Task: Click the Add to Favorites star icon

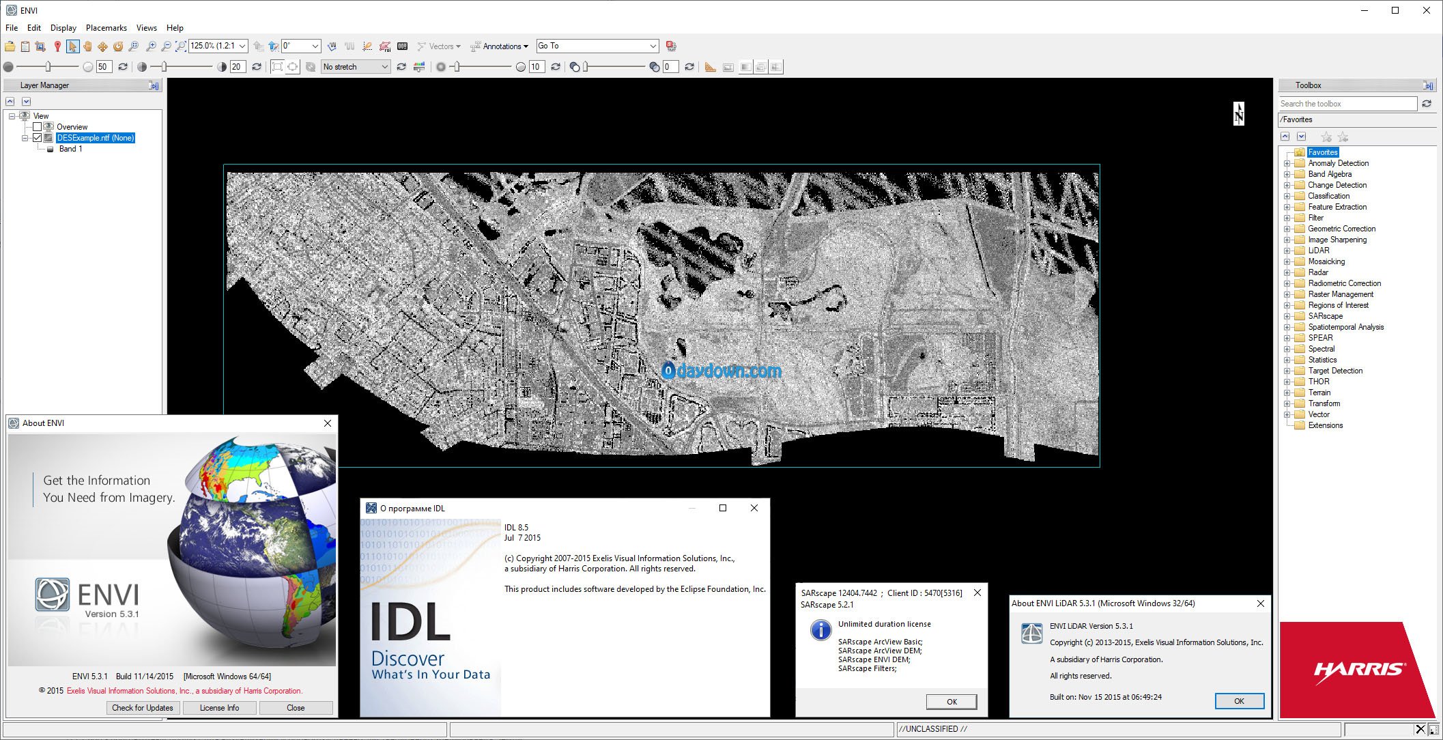Action: [1326, 137]
